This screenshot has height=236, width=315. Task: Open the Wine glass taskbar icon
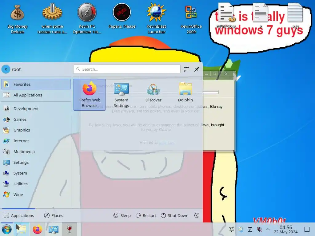click(69, 229)
